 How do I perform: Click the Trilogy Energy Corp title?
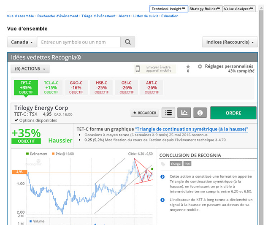point(41,108)
